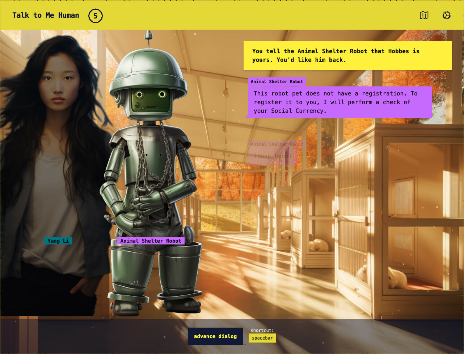This screenshot has width=464, height=354.
Task: Select the 'Talk to Me Human' title
Action: (46, 15)
